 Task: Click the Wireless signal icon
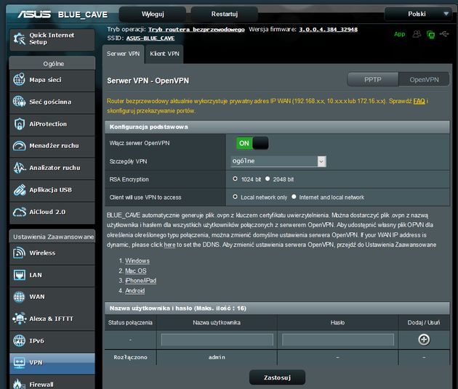pos(20,253)
